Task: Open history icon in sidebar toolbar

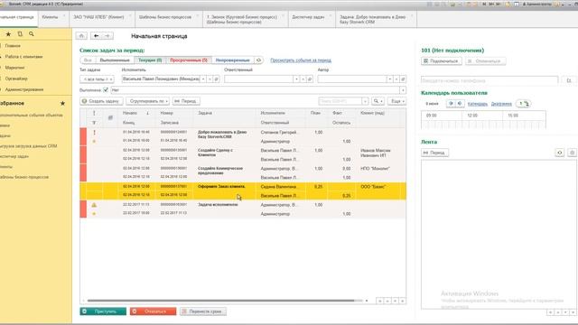Action: tap(20, 34)
